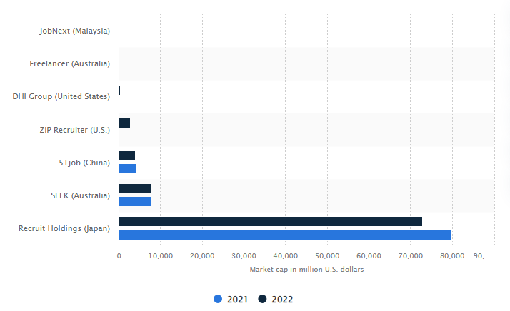The height and width of the screenshot is (311, 510).
Task: Click the Freelancer (Australia) label
Action: 69,63
